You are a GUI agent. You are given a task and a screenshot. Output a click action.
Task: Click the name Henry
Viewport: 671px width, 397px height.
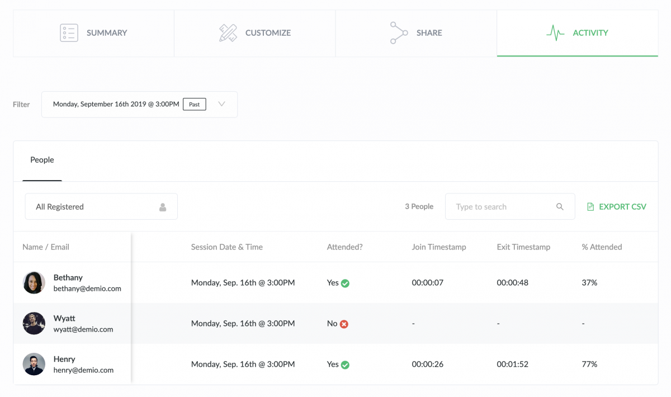[x=64, y=359]
